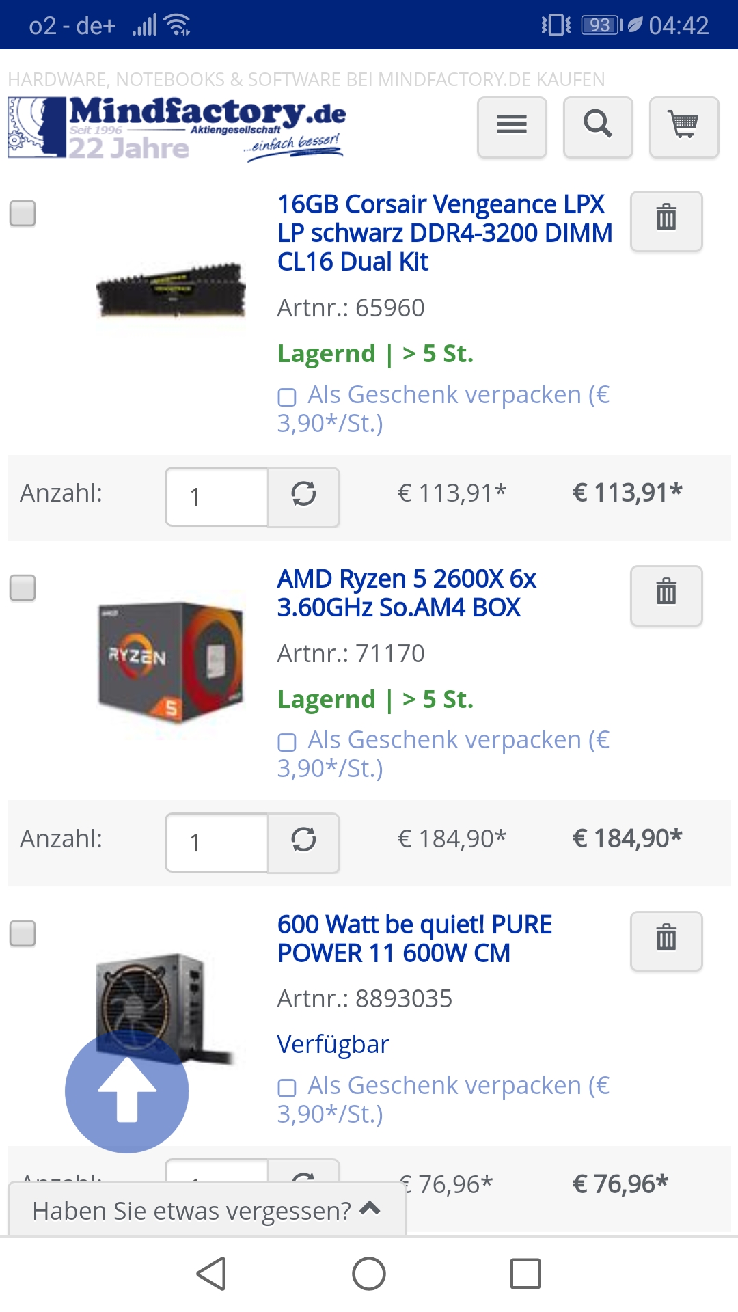This screenshot has width=738, height=1312.
Task: Edit quantity field for Ryzen CPU
Action: click(x=217, y=843)
